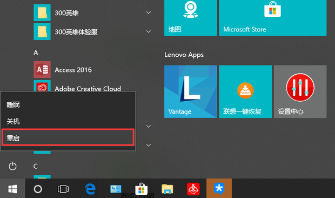Click the Adobe Creative Cloud icon
Screen dimensions: 335x198
tap(42, 86)
